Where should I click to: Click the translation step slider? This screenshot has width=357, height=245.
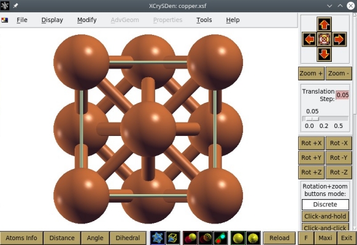tap(325, 119)
